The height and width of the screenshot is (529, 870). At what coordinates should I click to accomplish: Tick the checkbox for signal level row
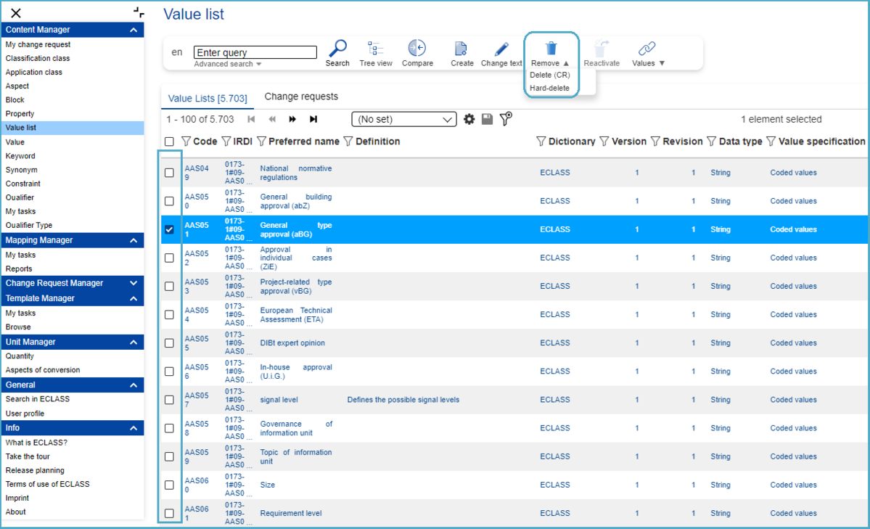[169, 400]
